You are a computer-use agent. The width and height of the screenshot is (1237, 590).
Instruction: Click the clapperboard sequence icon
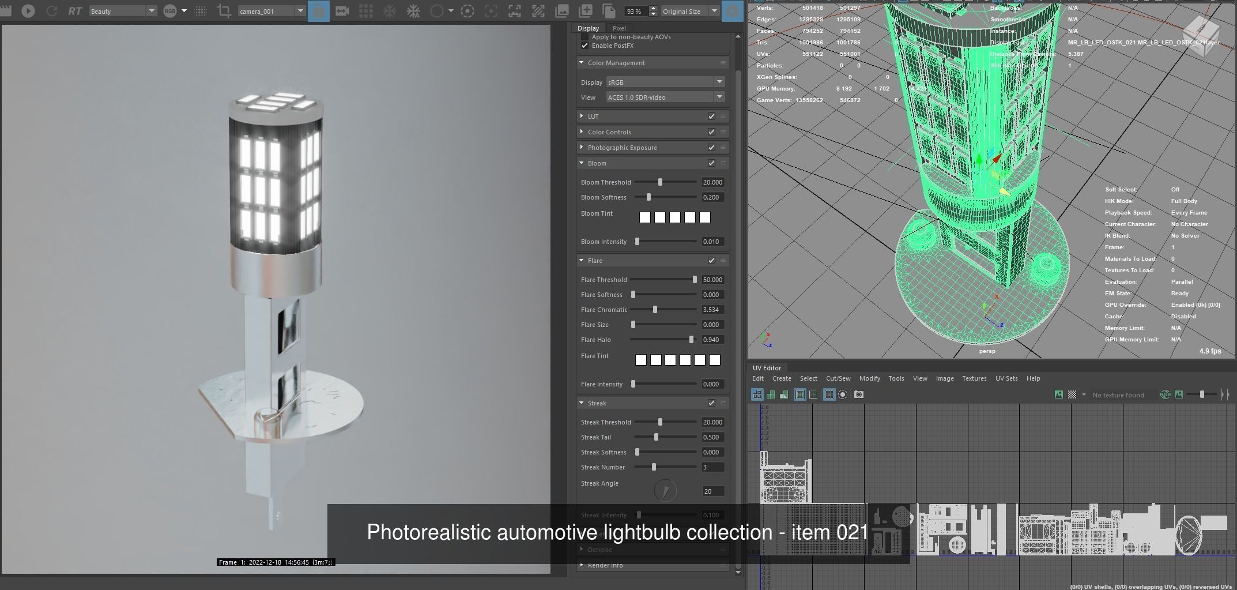tap(6, 11)
